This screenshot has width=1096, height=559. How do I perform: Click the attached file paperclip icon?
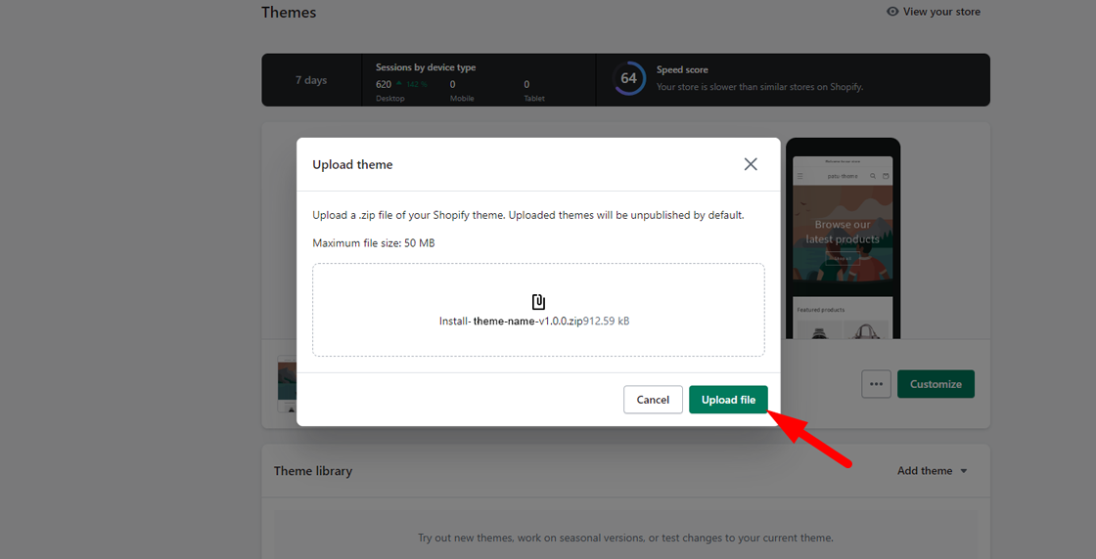click(538, 301)
